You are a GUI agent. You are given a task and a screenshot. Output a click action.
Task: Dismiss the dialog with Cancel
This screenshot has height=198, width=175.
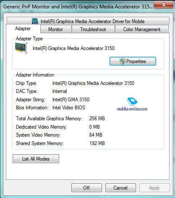point(120,188)
